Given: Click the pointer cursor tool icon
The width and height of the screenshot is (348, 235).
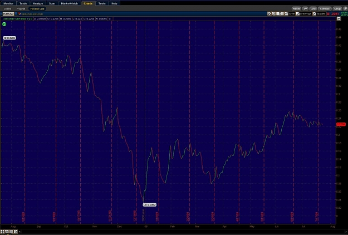Looking at the screenshot, I should [x=269, y=14].
